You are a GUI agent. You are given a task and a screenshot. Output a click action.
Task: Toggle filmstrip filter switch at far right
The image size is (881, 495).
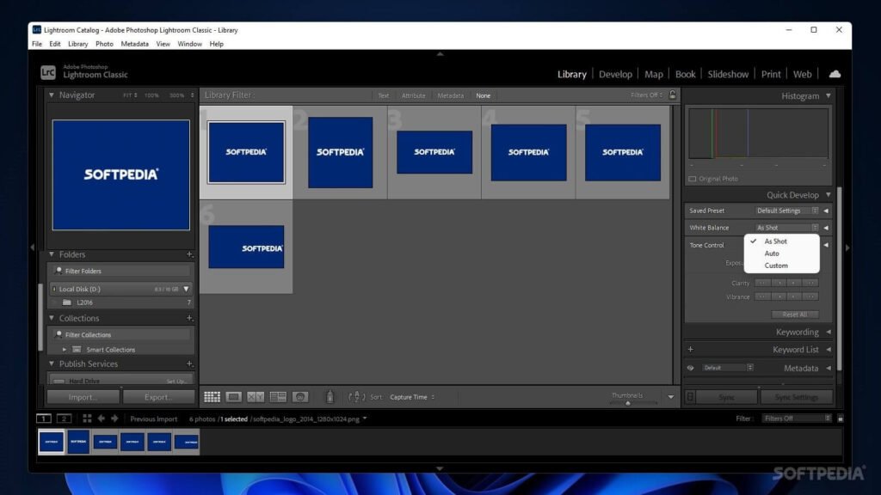coord(841,419)
